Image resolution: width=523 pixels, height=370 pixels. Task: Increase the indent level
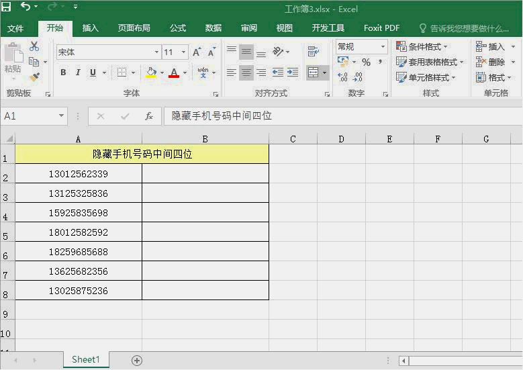coord(293,73)
